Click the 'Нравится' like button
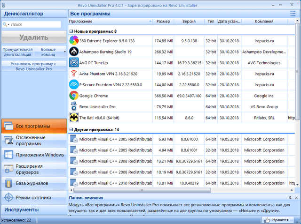This screenshot has height=224, width=301. click(x=276, y=219)
